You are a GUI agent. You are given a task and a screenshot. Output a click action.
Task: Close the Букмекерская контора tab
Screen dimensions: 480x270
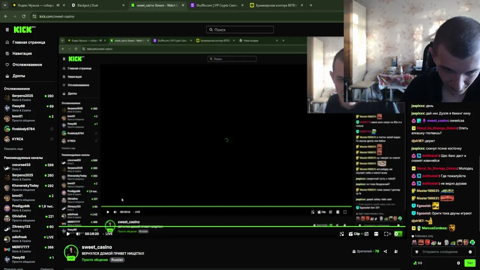coord(302,5)
